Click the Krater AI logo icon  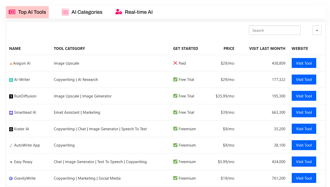point(11,129)
